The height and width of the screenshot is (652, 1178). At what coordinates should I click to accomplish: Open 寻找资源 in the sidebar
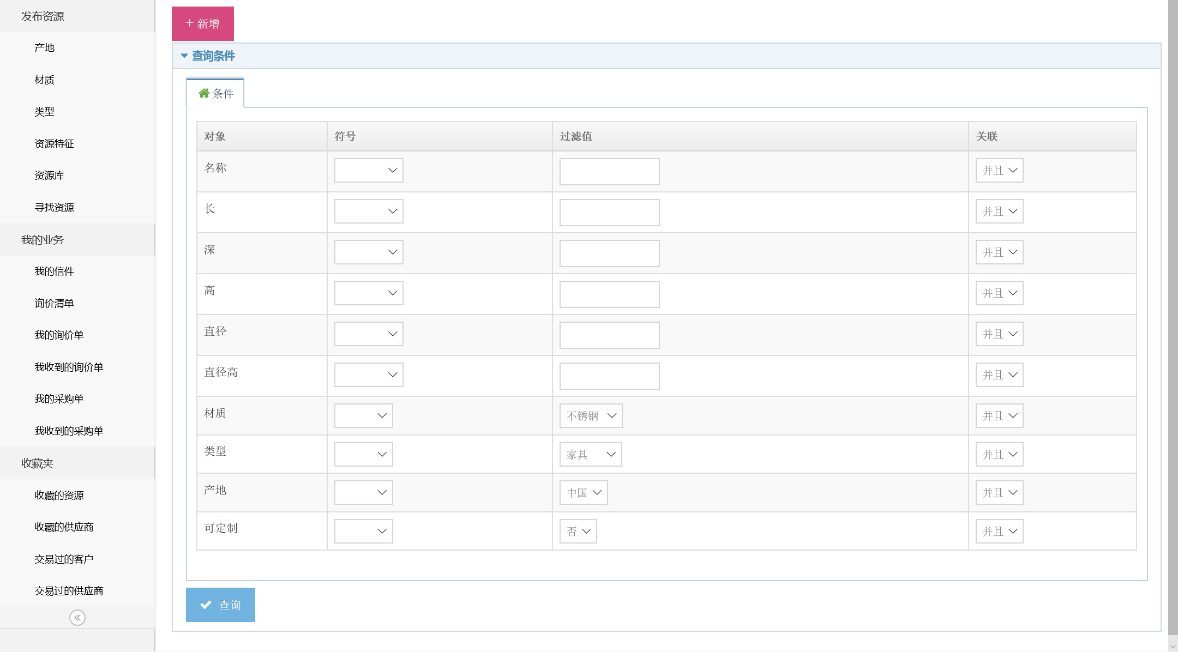pyautogui.click(x=77, y=208)
